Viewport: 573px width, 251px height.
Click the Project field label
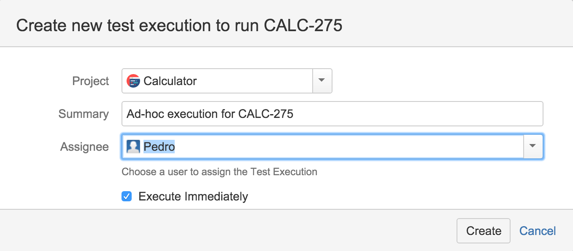[x=91, y=81]
